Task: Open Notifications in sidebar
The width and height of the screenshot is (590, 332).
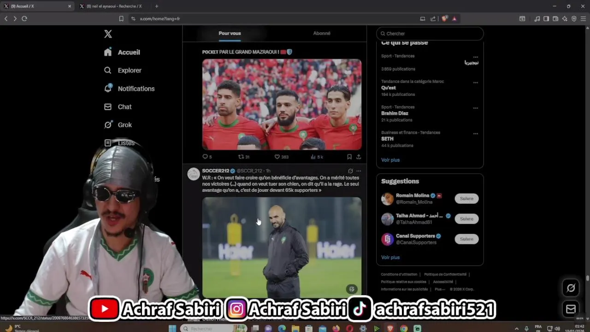Action: (x=130, y=89)
